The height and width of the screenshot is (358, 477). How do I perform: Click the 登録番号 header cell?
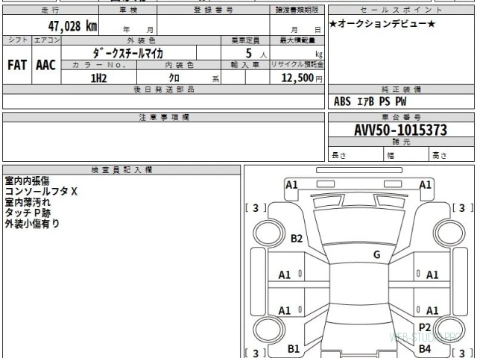point(213,10)
